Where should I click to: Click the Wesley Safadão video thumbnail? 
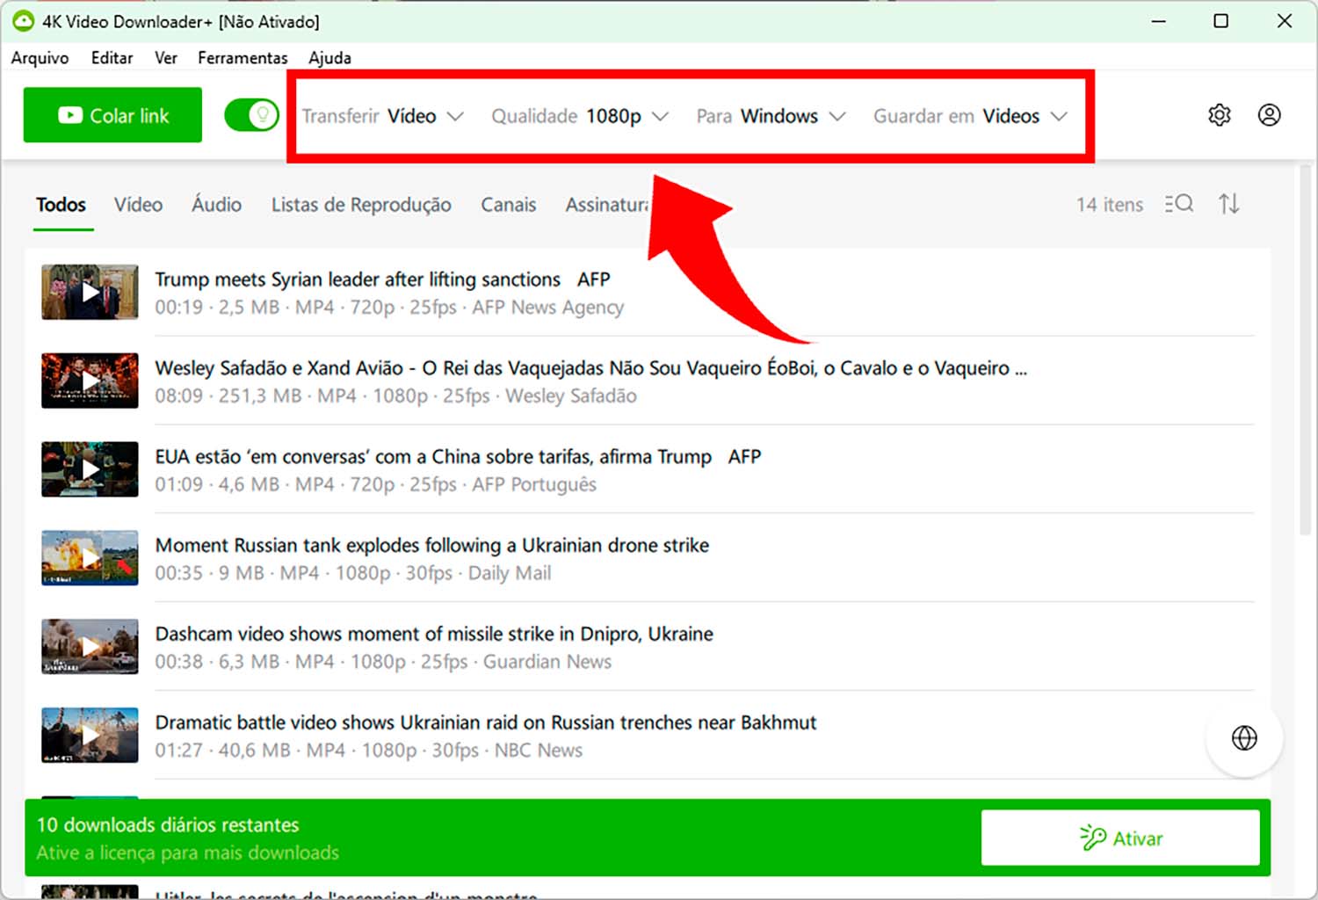click(89, 381)
